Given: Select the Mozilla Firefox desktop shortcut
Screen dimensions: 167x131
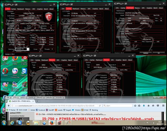Looking at the screenshot, I should click(15, 60).
